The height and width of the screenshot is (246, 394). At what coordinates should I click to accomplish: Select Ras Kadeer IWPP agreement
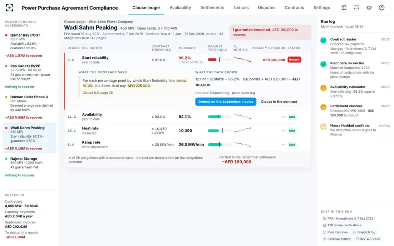click(29, 76)
